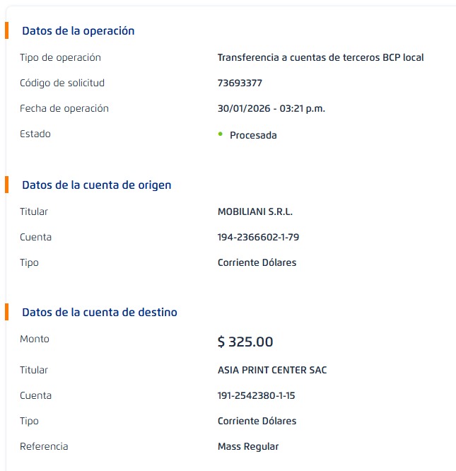Click the Código de solicitud label
The width and height of the screenshot is (456, 471).
click(x=62, y=83)
